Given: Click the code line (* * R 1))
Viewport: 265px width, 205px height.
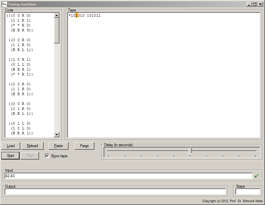Looking at the screenshot, I should (x=22, y=74).
